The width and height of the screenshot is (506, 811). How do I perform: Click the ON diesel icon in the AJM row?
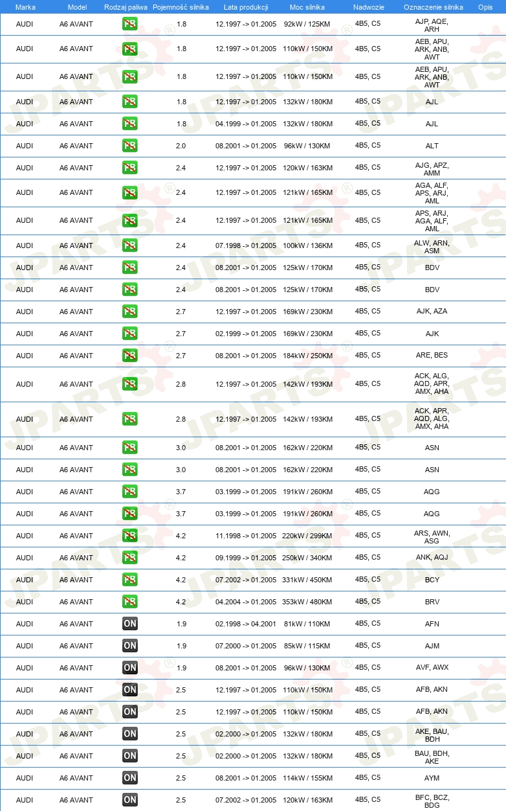tap(129, 646)
